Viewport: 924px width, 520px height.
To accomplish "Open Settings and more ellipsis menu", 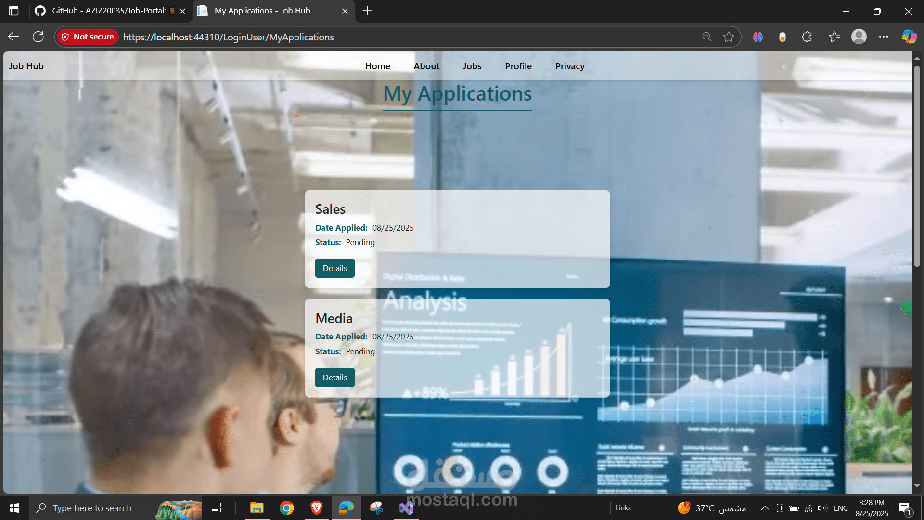I will (884, 37).
